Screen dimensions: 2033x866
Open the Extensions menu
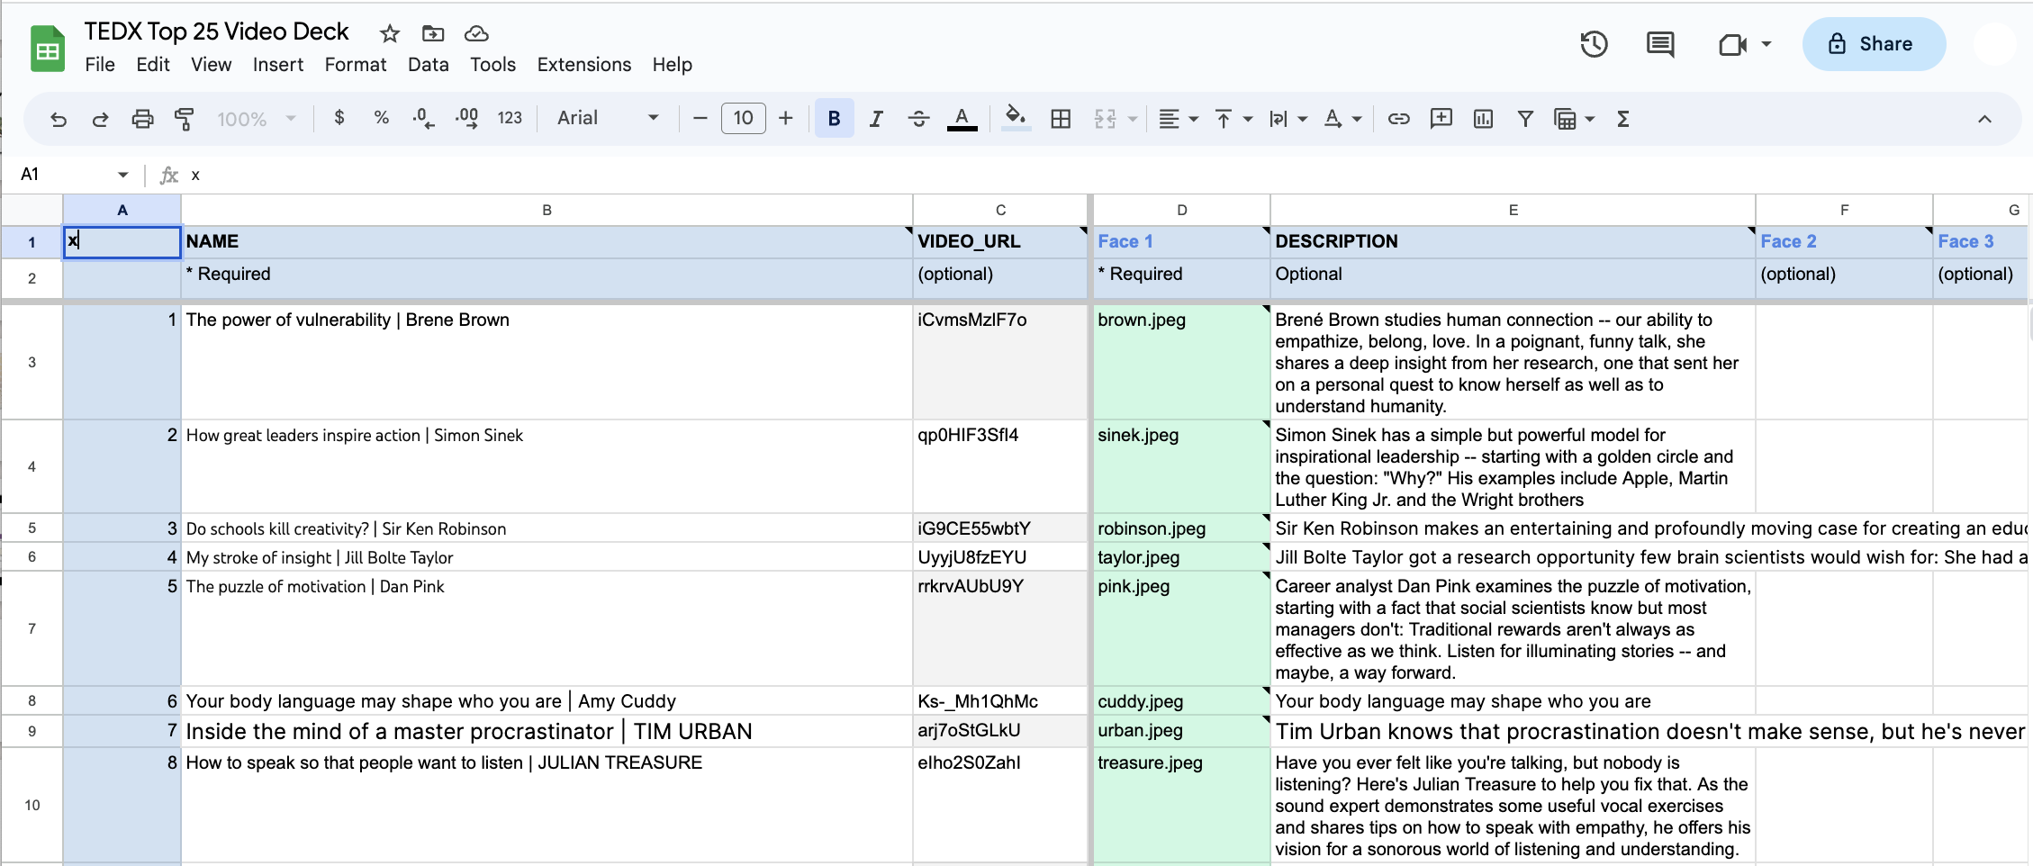pyautogui.click(x=583, y=65)
